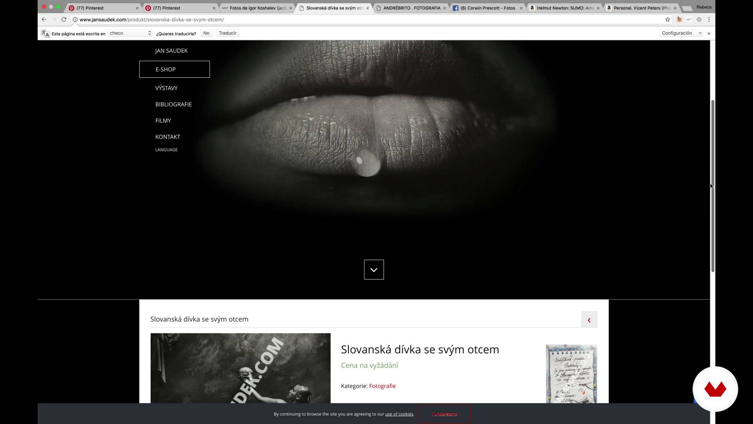
Task: Click the site info icon in address bar
Action: pyautogui.click(x=75, y=20)
